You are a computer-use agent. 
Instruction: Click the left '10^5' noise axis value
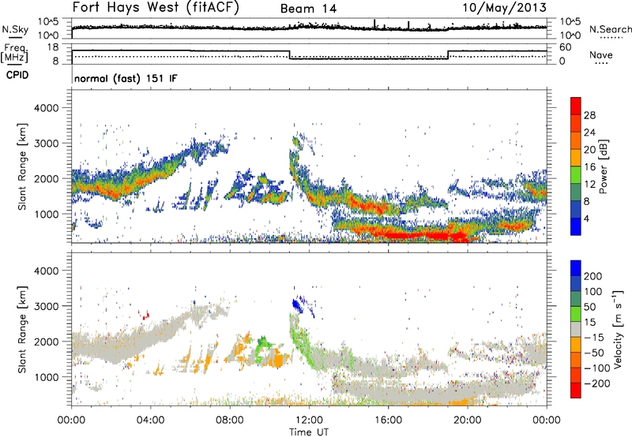[48, 21]
